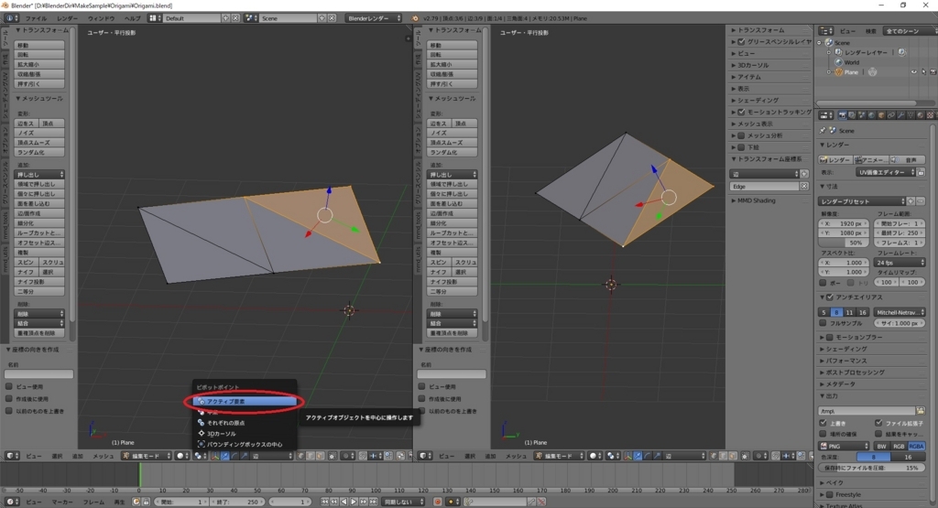Select RGBA color mode button
This screenshot has width=938, height=508.
[x=916, y=447]
